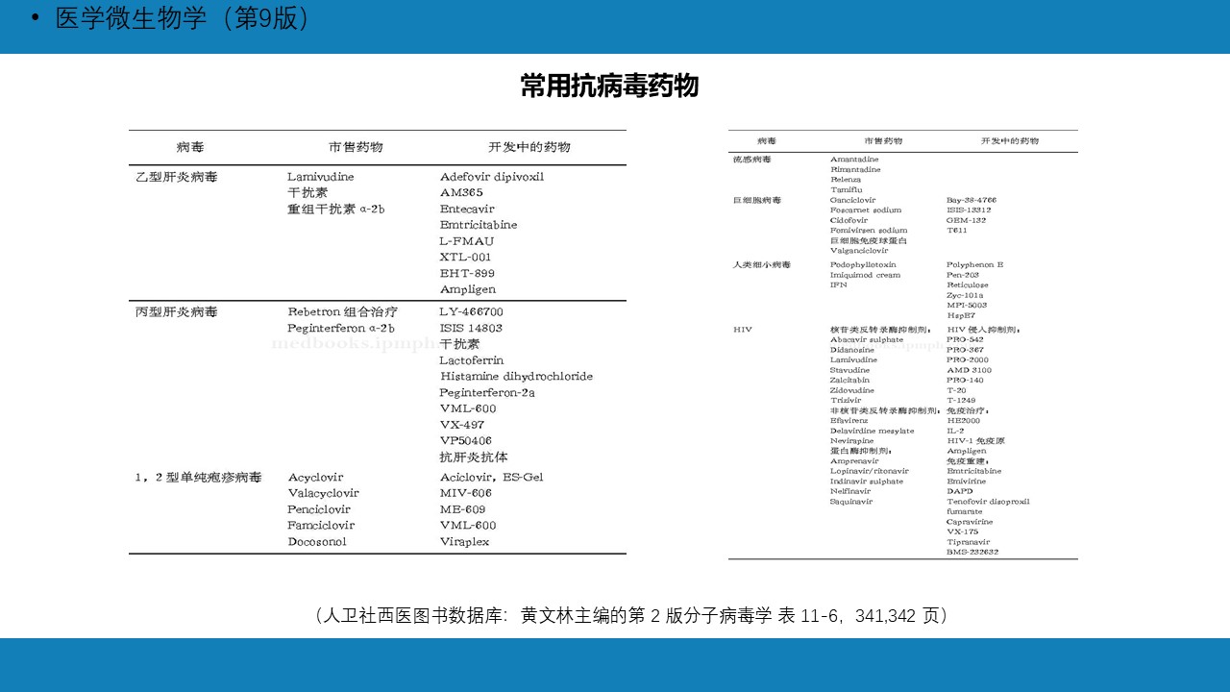Click the 'Capravirine' entry
1230x692 pixels.
point(970,522)
